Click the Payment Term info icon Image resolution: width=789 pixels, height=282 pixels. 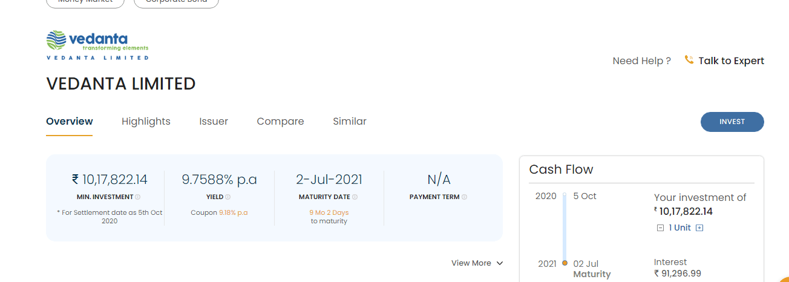465,197
